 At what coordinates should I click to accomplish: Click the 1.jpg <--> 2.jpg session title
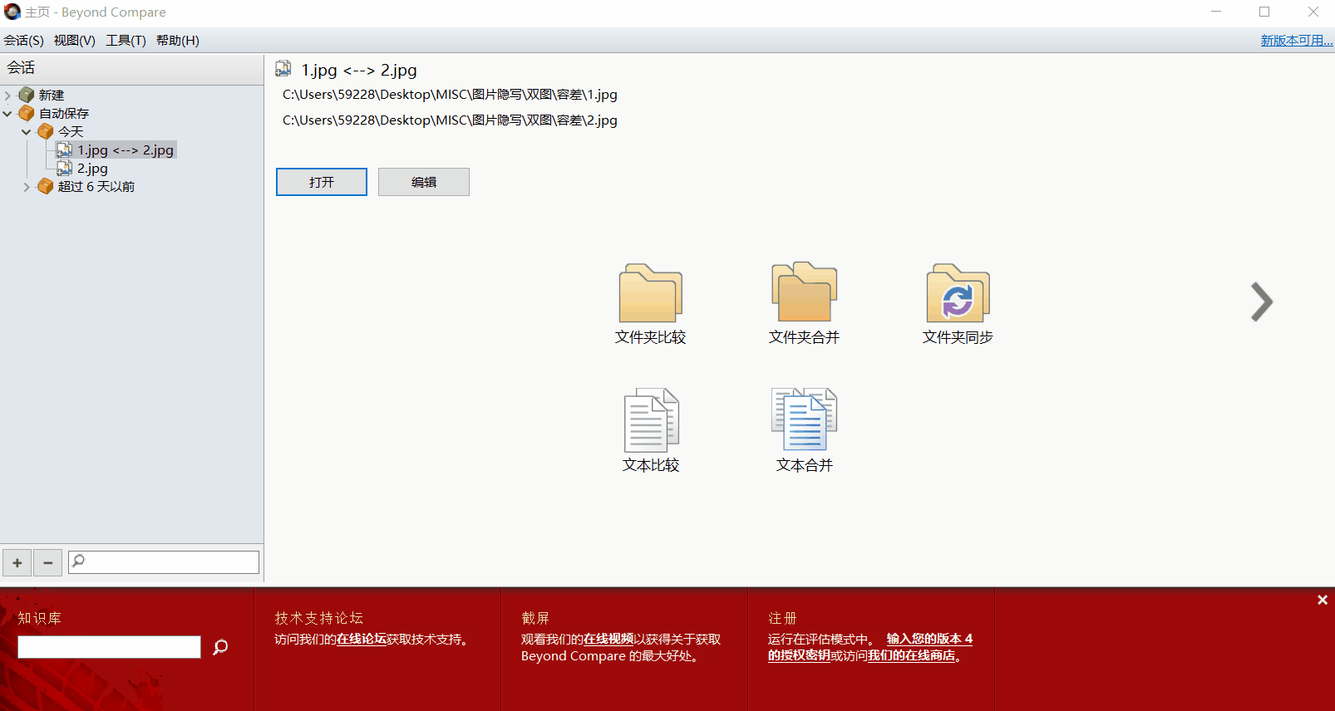click(x=359, y=70)
